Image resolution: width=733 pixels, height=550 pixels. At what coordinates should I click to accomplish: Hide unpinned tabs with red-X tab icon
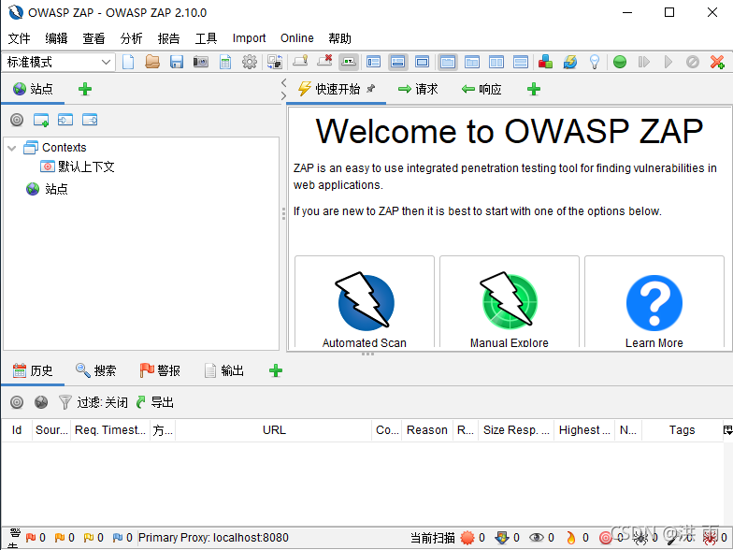(x=324, y=62)
